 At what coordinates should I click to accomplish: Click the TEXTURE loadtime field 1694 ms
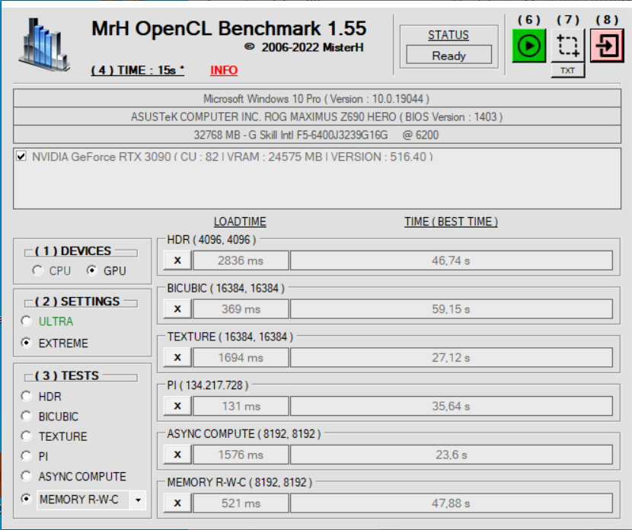pos(241,357)
